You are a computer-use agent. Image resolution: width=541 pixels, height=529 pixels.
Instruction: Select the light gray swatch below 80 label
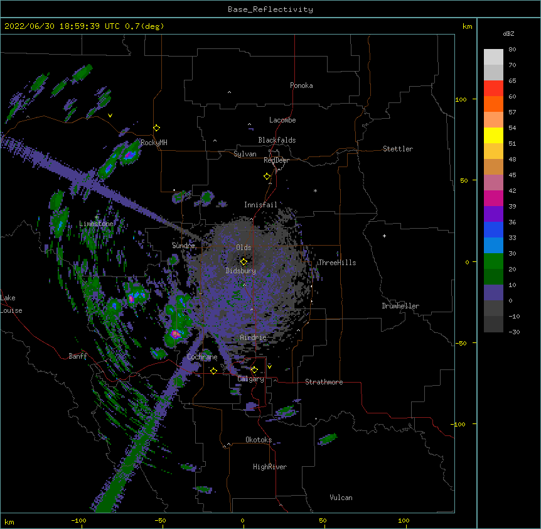pyautogui.click(x=493, y=57)
